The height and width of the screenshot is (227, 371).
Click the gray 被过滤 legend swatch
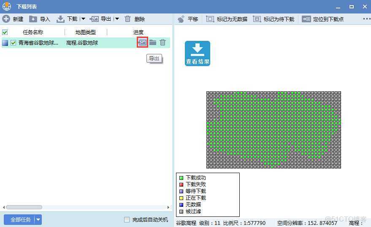181,211
